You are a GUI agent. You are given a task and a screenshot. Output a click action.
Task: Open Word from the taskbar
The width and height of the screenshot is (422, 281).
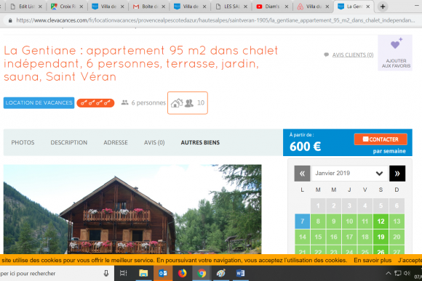tap(240, 273)
